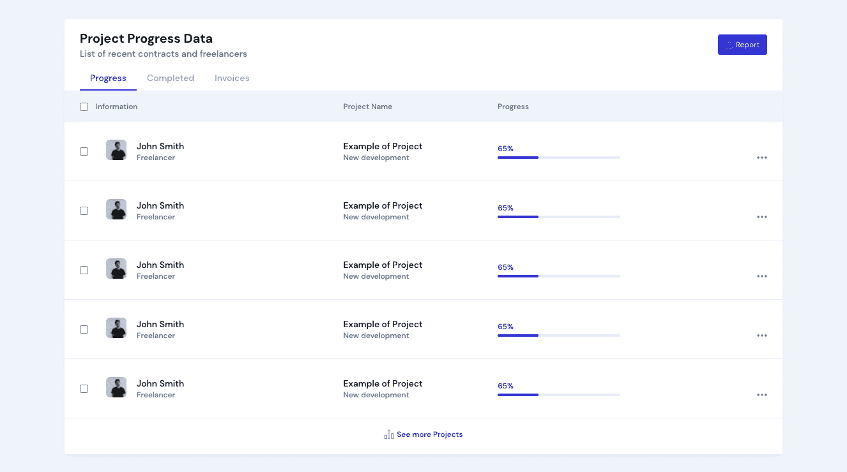This screenshot has width=847, height=472.
Task: Click John Smith's avatar in first row
Action: click(116, 150)
